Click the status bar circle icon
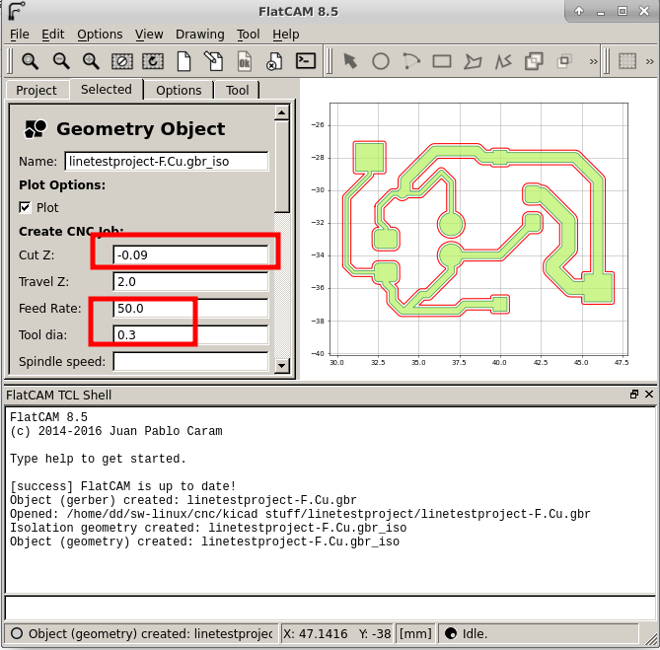The image size is (660, 650). [x=17, y=633]
